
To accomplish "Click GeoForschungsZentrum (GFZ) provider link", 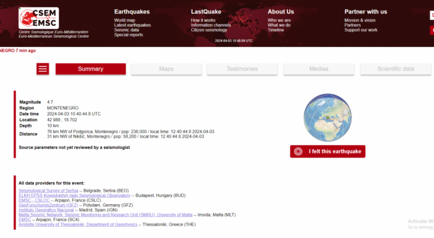I will [48, 205].
